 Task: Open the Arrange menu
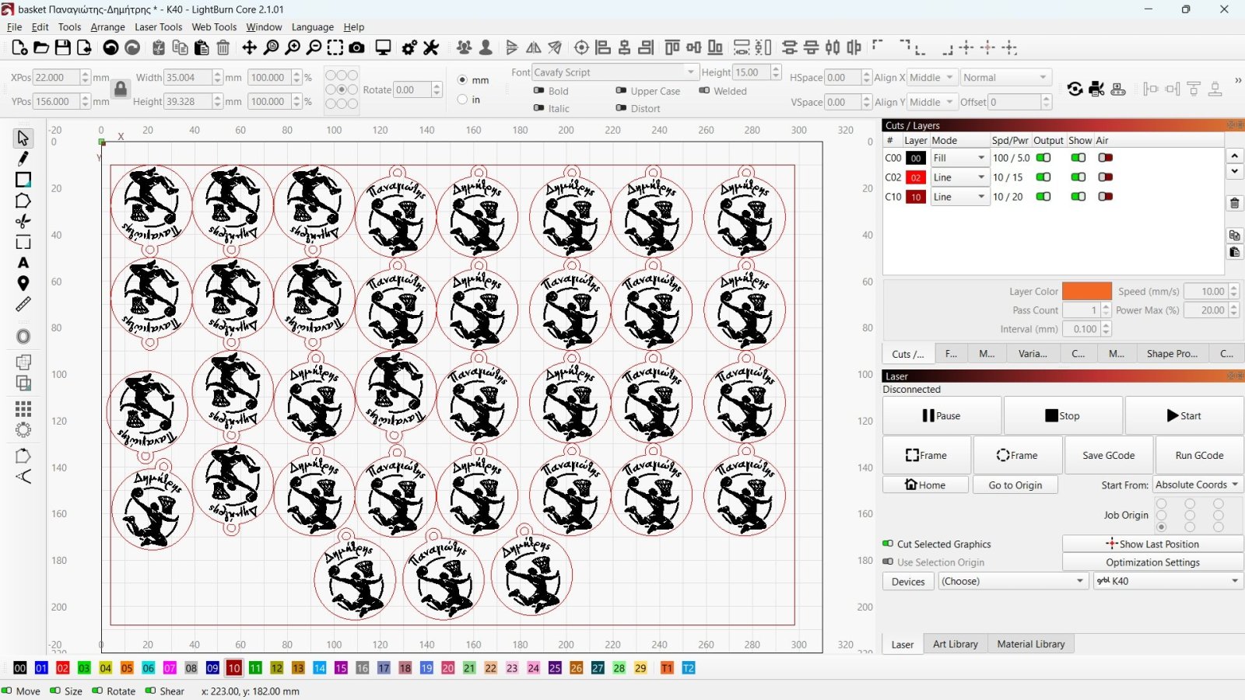pos(107,26)
